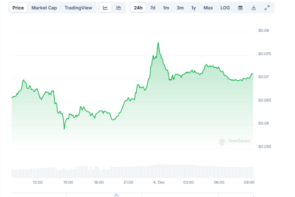This screenshot has width=295, height=197.
Task: Toggle LOG scale on chart
Action: tap(225, 8)
